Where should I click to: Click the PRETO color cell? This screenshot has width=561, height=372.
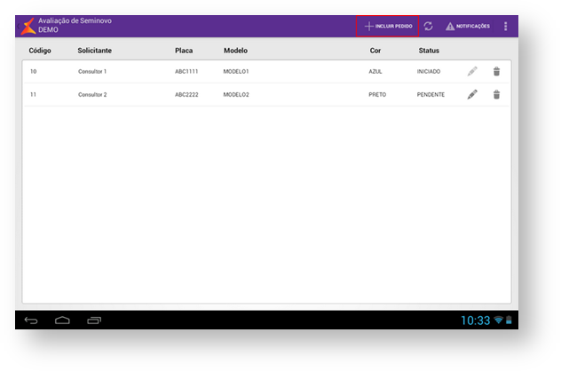pyautogui.click(x=377, y=95)
